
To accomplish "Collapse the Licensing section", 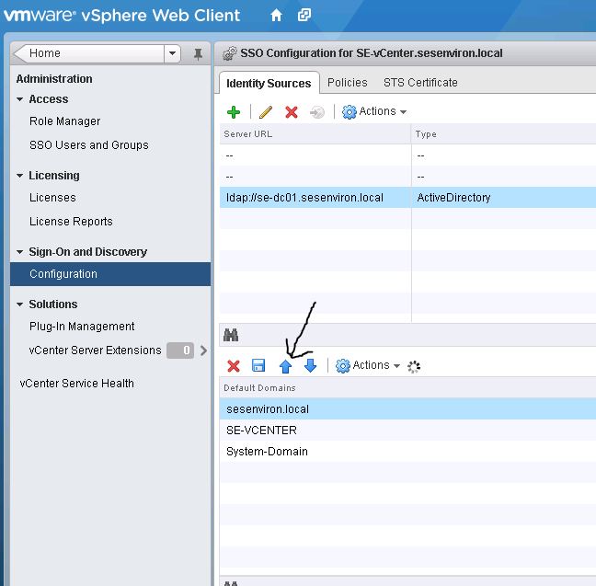I will click(19, 176).
